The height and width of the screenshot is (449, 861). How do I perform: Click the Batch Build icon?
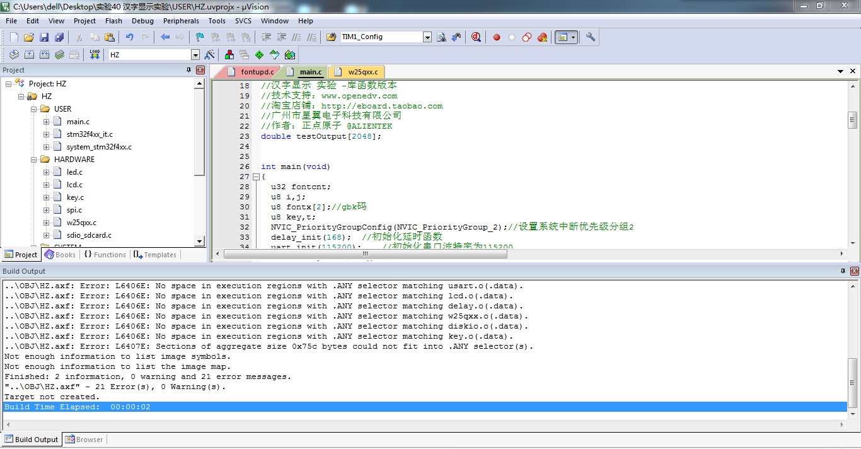coord(59,55)
